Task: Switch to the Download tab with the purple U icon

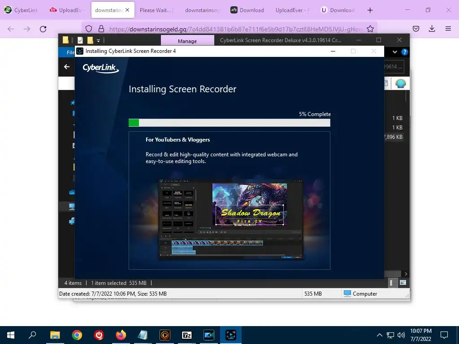Action: click(338, 10)
